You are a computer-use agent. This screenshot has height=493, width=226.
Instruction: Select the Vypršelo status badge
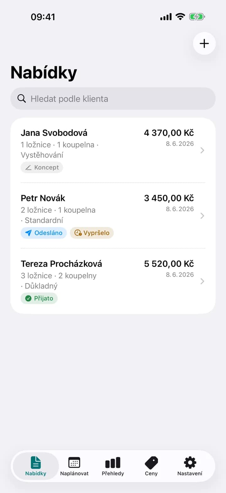[92, 233]
